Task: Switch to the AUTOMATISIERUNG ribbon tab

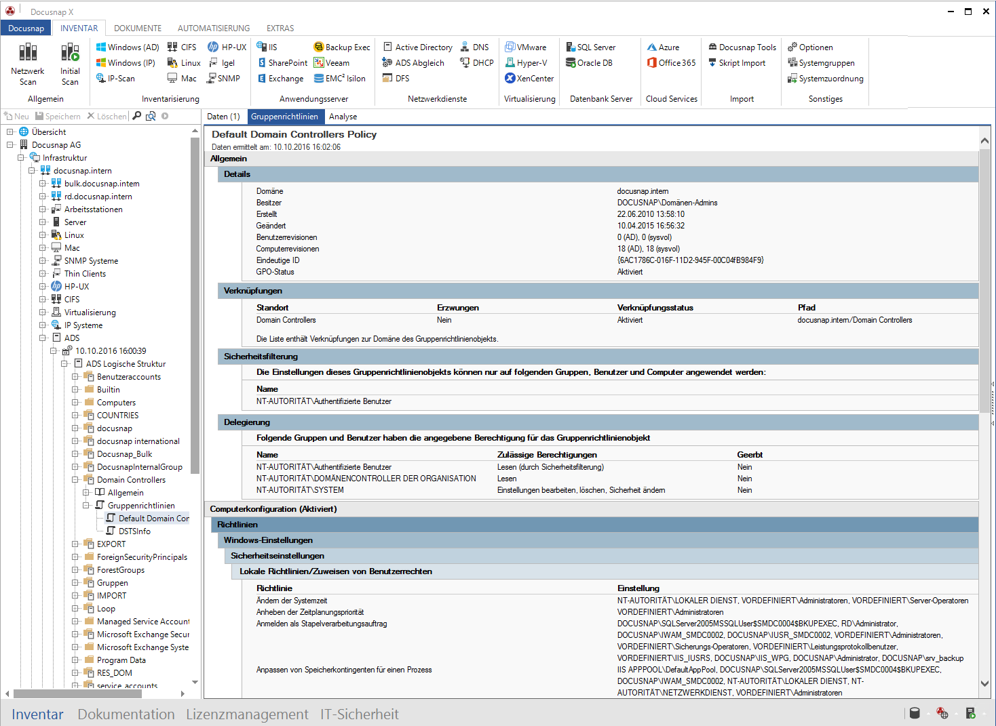Action: click(x=214, y=28)
